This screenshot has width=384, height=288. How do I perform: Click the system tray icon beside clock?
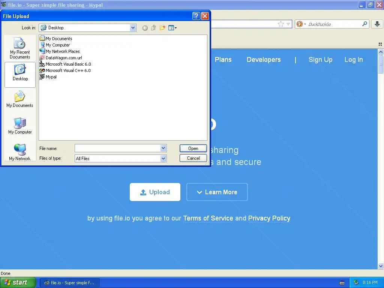coord(356,283)
